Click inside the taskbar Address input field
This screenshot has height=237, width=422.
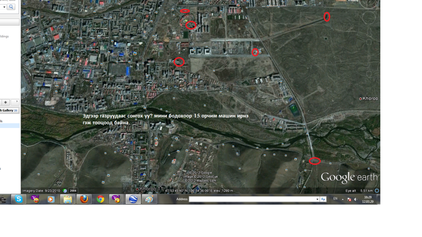252,199
